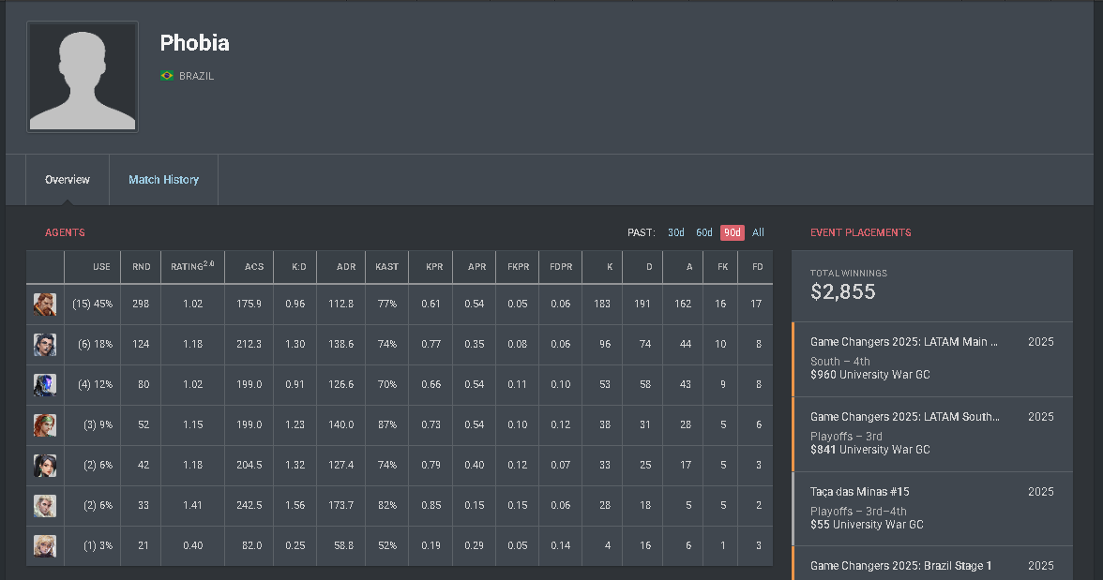Click the FK column header

click(722, 267)
